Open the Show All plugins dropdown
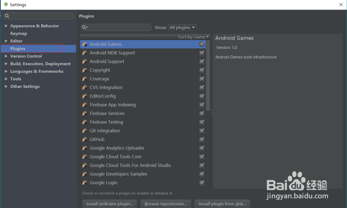The width and height of the screenshot is (347, 208). coord(183,27)
